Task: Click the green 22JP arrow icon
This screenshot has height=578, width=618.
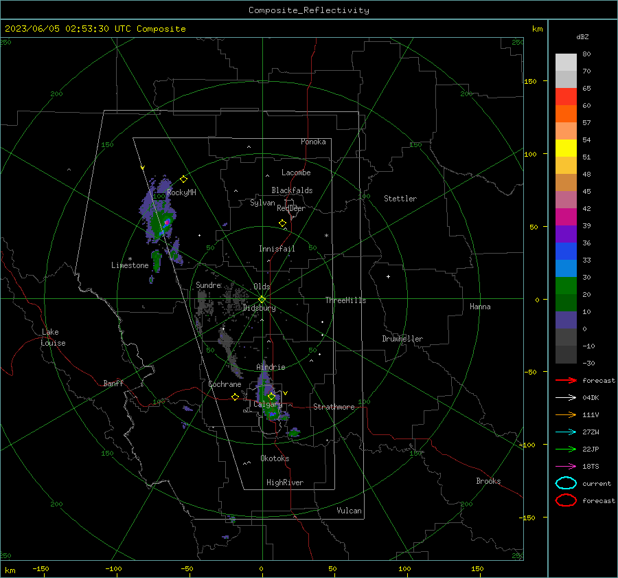Action: pyautogui.click(x=566, y=449)
